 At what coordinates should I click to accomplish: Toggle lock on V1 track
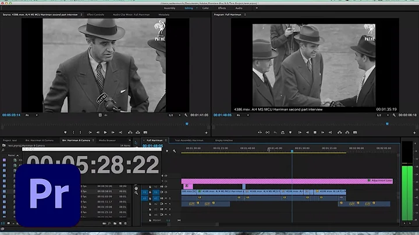[150, 193]
